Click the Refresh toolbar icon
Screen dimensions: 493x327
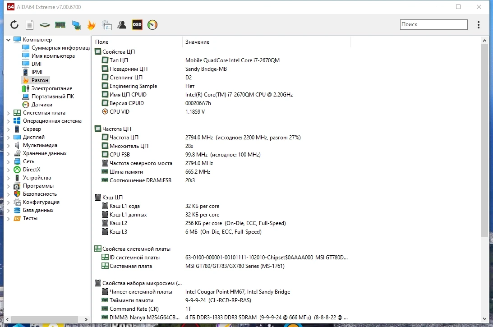pyautogui.click(x=14, y=24)
